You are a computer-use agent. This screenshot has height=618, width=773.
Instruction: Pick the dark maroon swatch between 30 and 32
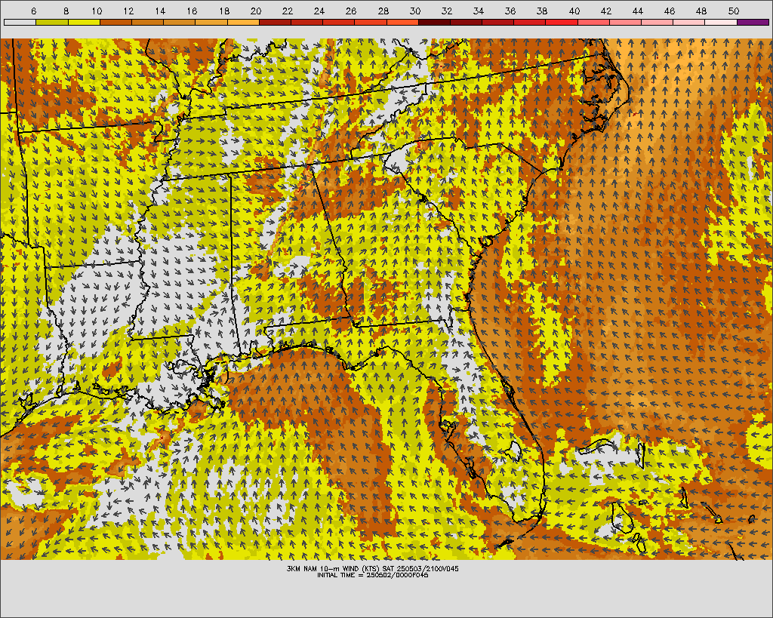pos(434,22)
